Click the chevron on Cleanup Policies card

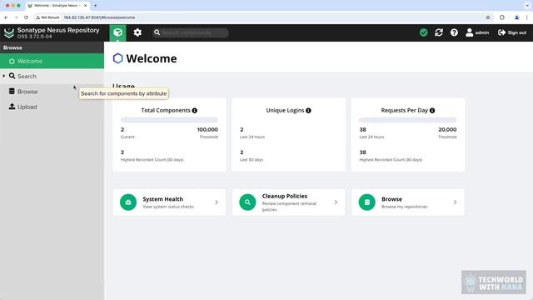[336, 202]
